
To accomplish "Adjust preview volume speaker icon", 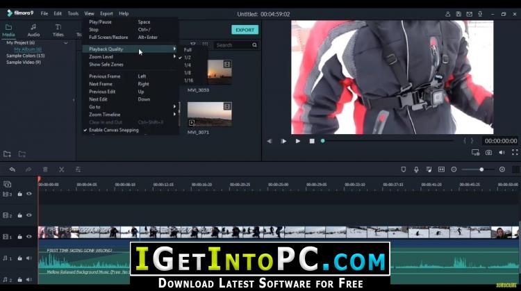I will coord(502,153).
